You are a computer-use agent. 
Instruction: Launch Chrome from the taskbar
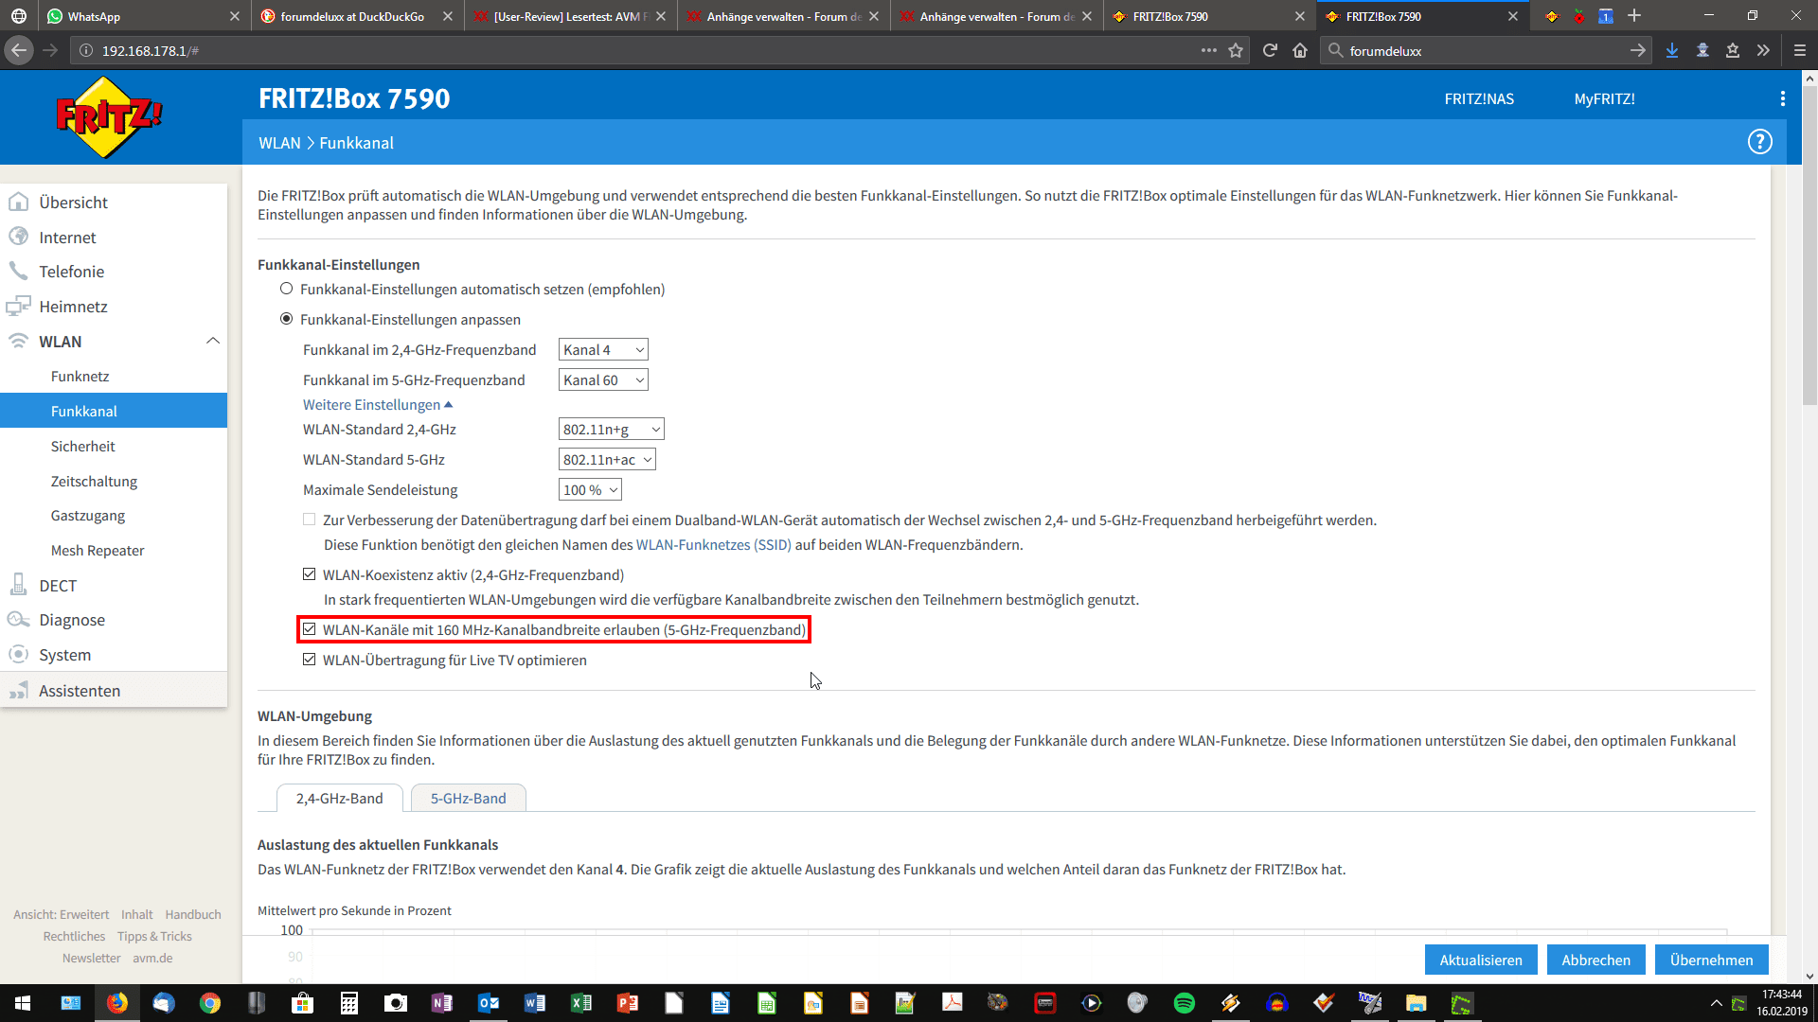click(x=210, y=1003)
